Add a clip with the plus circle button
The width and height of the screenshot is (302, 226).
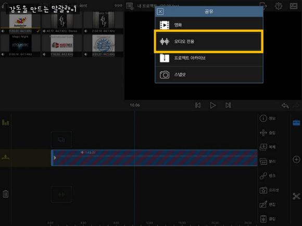click(x=296, y=159)
